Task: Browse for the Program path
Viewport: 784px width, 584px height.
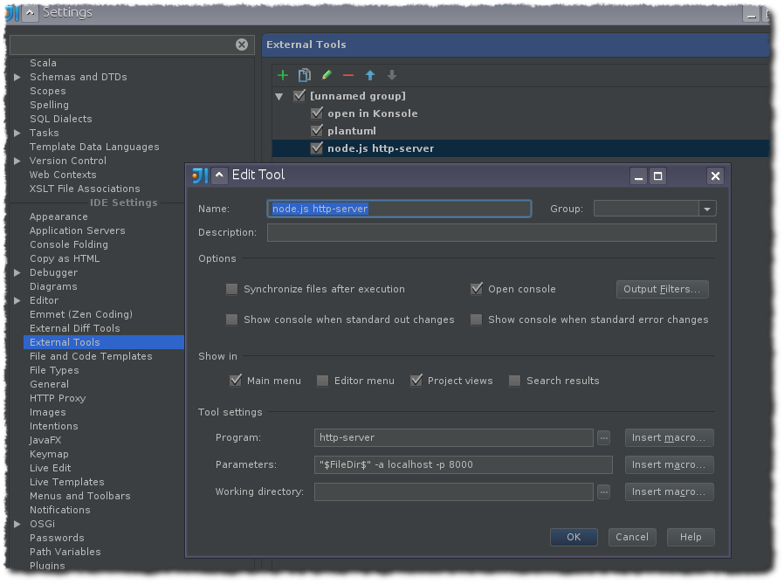Action: tap(604, 438)
